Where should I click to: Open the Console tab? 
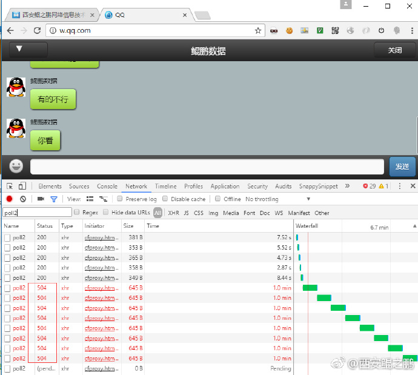(x=107, y=187)
